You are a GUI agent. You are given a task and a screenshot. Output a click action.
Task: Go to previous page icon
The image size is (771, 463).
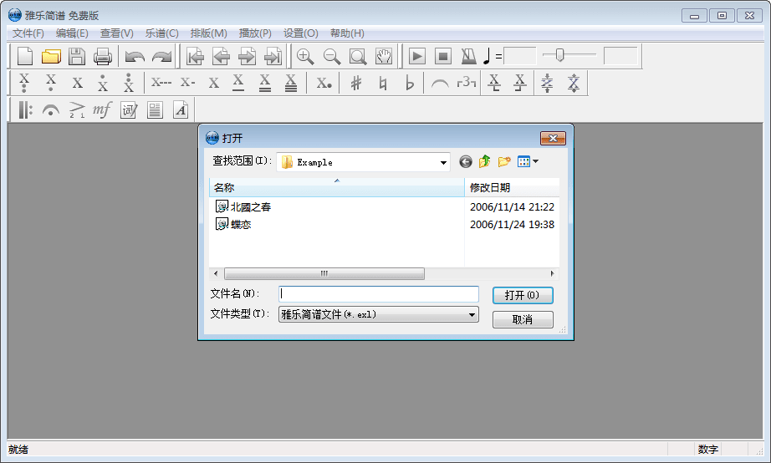click(221, 57)
